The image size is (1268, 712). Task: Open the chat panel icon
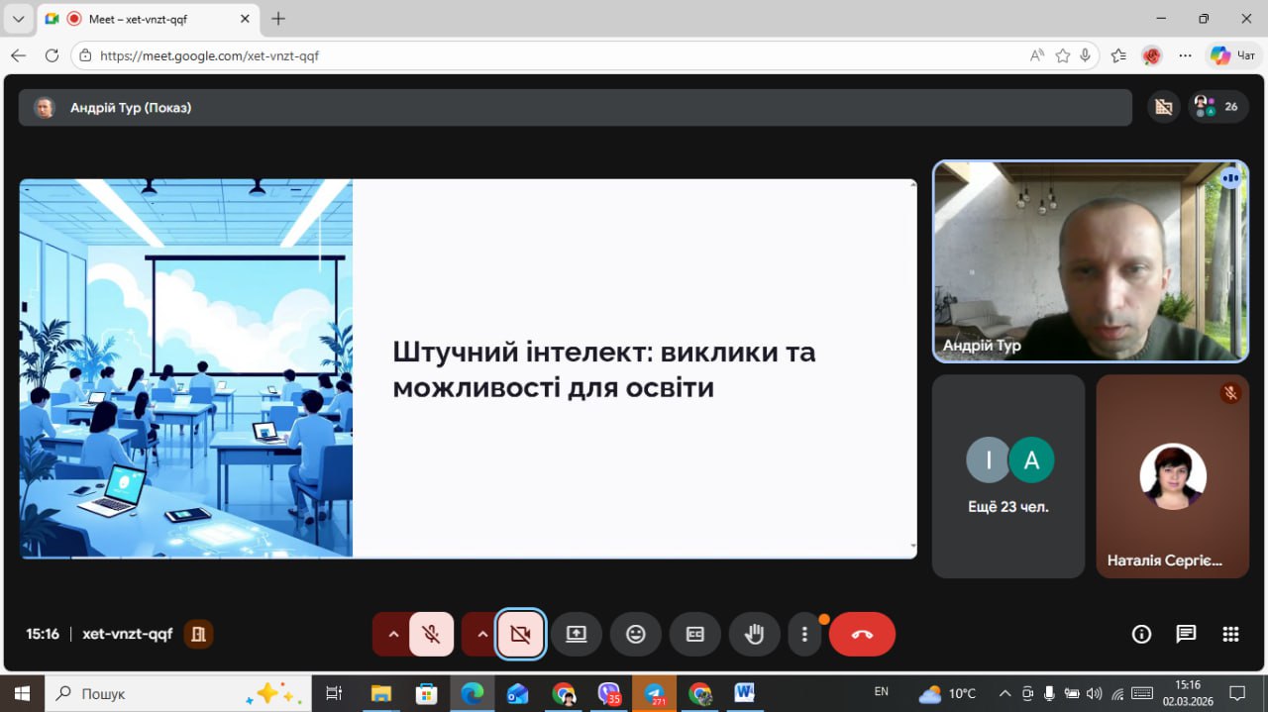(1186, 635)
